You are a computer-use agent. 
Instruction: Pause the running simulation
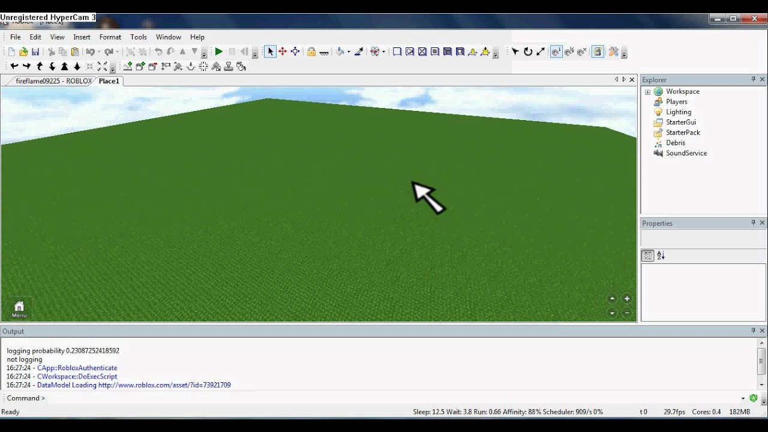(232, 52)
